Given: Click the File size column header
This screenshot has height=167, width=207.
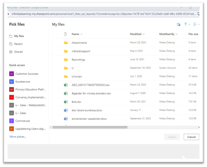Looking at the screenshot, I should [193, 34].
